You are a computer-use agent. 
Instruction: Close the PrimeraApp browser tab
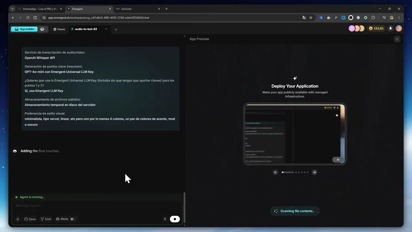pyautogui.click(x=61, y=9)
